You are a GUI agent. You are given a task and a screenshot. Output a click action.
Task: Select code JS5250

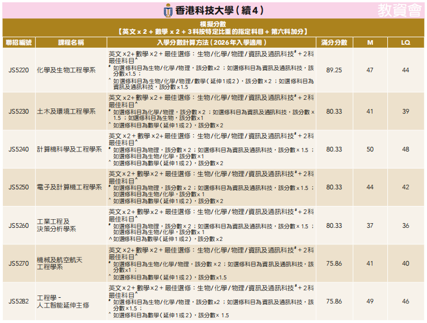(18, 187)
